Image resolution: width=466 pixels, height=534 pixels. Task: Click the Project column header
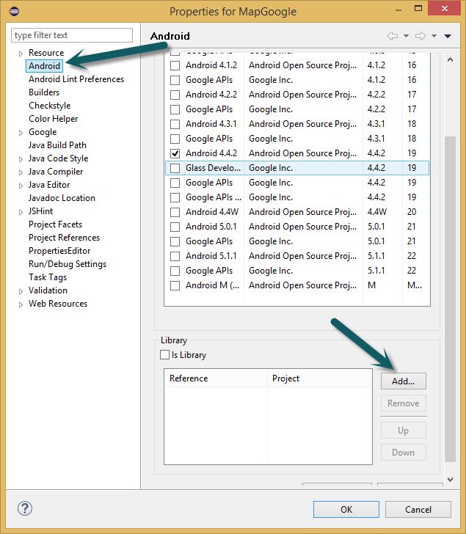pos(320,378)
